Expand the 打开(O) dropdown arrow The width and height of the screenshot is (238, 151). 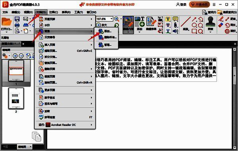[6, 32]
